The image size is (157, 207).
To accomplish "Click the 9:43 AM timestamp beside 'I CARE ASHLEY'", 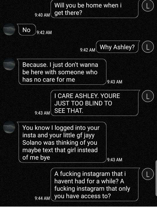I will [x=42, y=113].
